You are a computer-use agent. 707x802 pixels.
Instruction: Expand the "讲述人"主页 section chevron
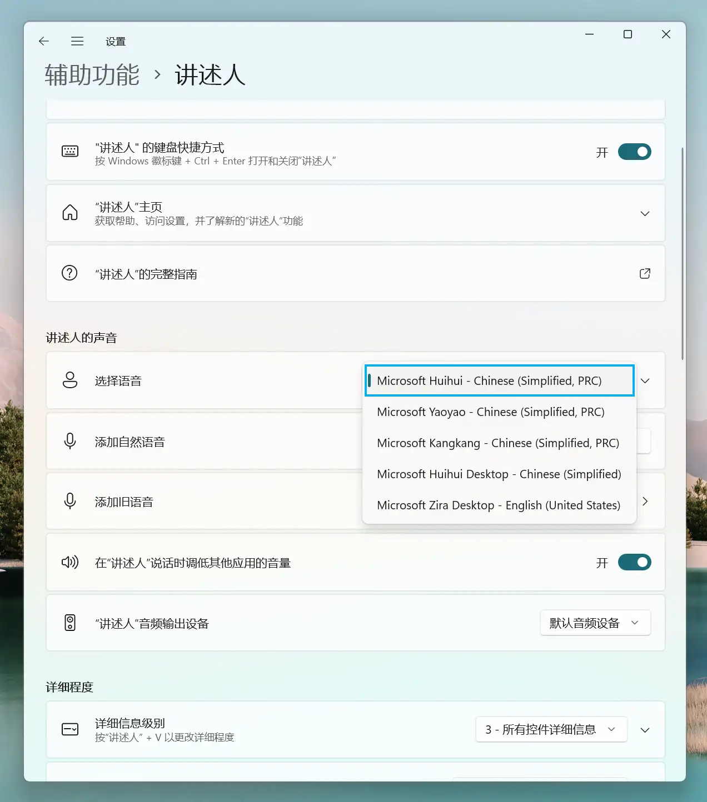pyautogui.click(x=645, y=213)
